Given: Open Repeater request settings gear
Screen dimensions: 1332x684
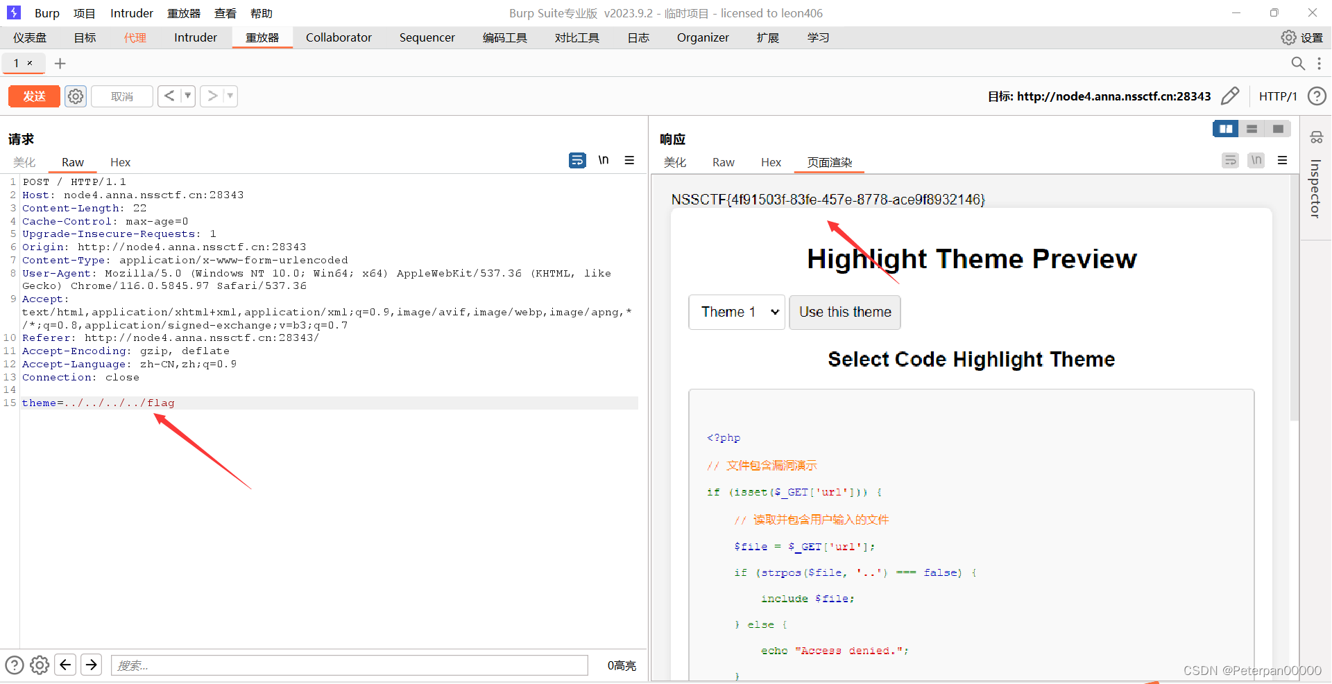Looking at the screenshot, I should pyautogui.click(x=76, y=96).
